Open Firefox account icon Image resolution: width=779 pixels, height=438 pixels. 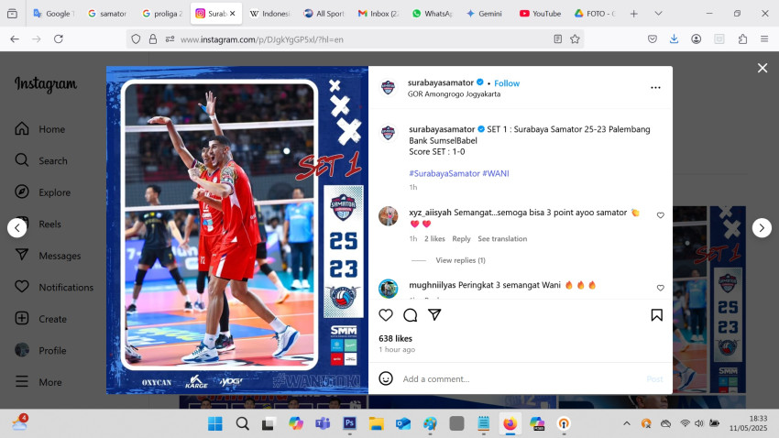coord(696,38)
